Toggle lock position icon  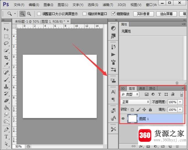click(144, 109)
